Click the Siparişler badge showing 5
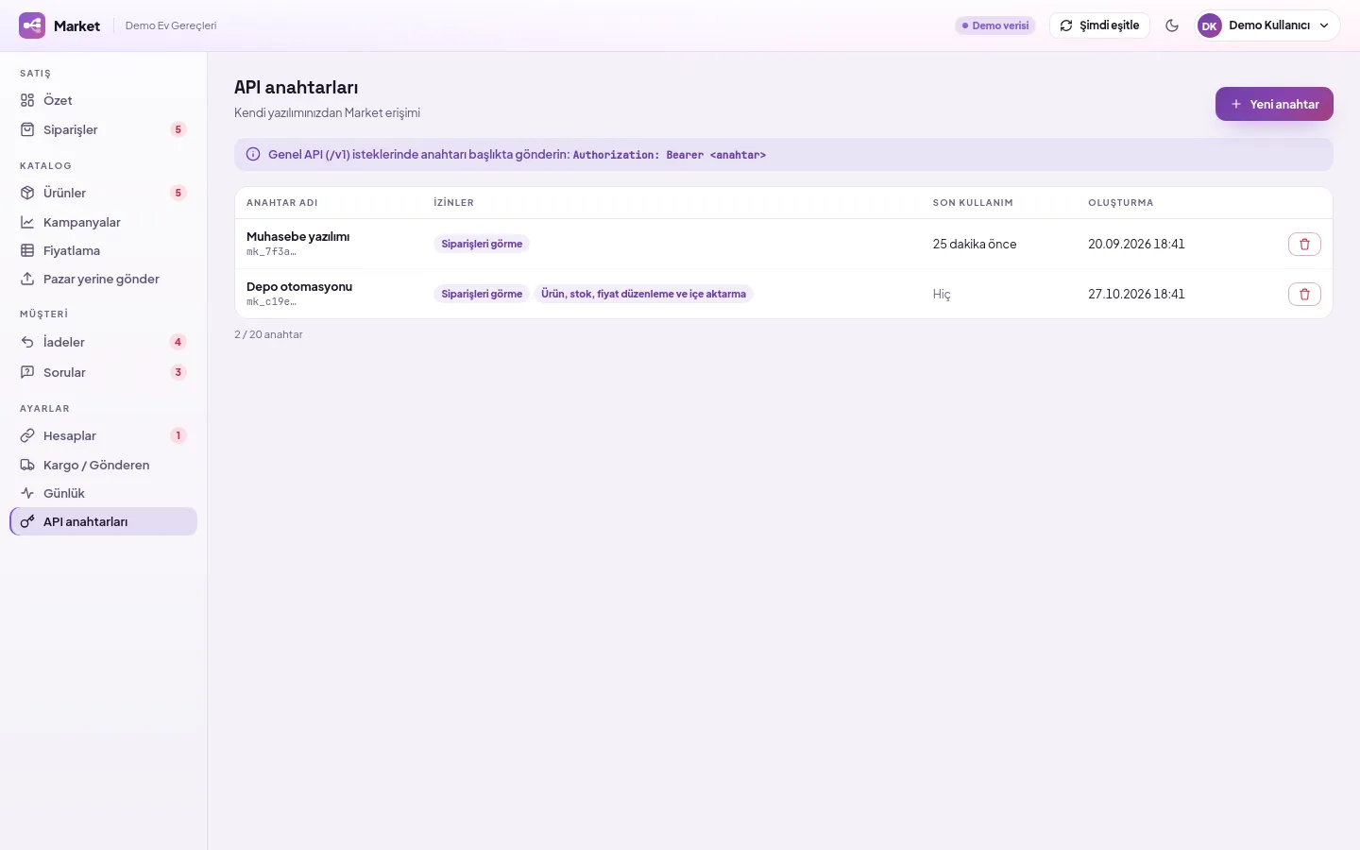The image size is (1360, 850). click(x=178, y=129)
